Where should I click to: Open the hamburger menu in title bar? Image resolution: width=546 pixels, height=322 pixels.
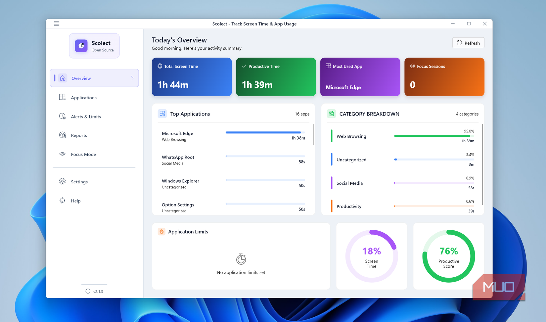(56, 23)
